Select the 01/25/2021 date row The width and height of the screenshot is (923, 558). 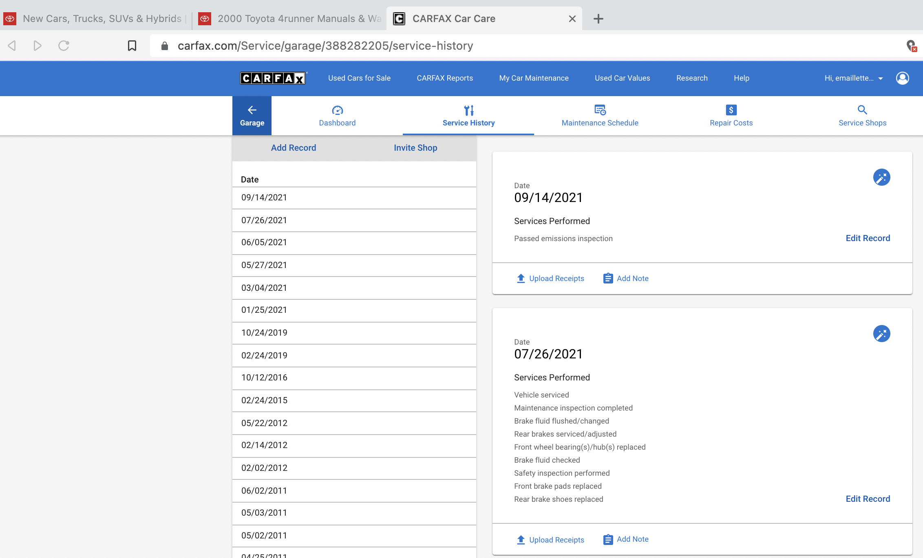354,310
